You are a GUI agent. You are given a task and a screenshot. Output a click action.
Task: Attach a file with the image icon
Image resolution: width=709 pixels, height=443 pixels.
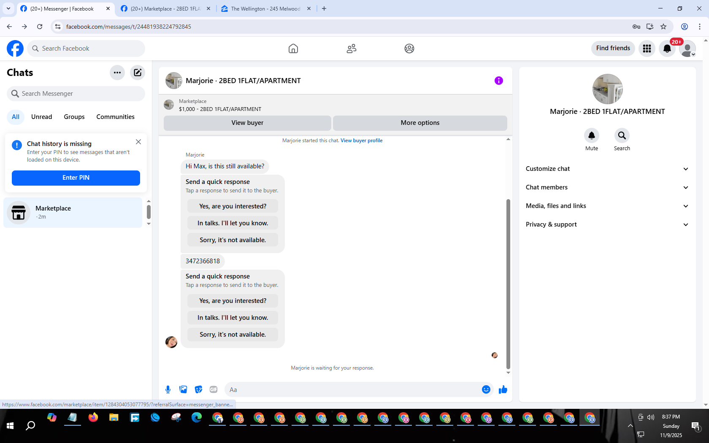(x=183, y=389)
